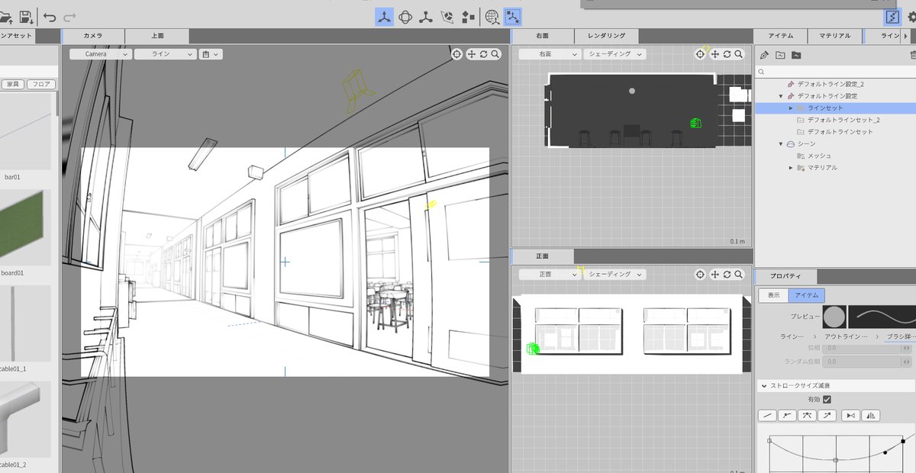This screenshot has width=916, height=473.
Task: Click the focus target icon in the 正面 view
Action: [700, 274]
